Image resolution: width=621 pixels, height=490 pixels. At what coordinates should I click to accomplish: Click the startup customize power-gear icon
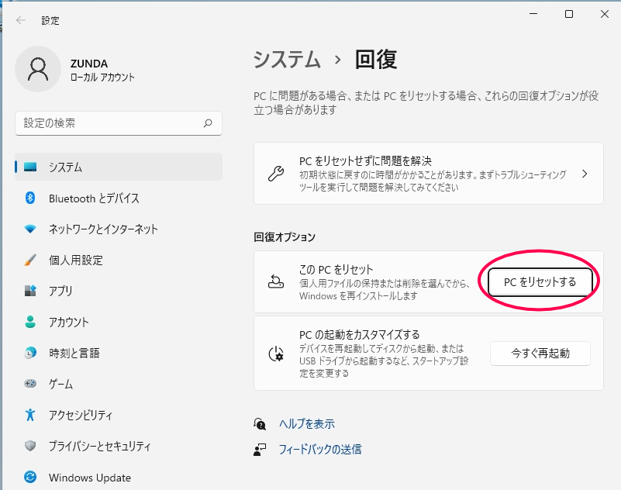coord(276,354)
